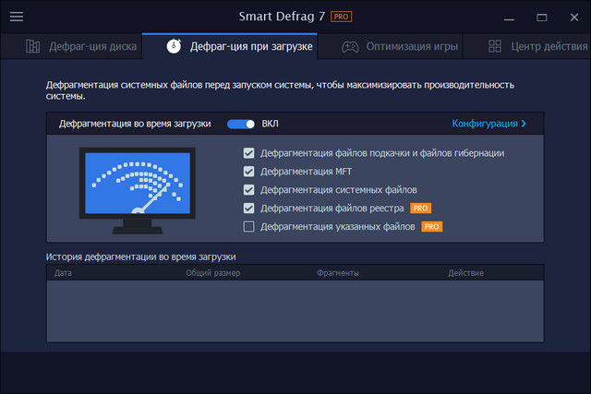
Task: Click the monitor defrag illustration
Action: (139, 189)
